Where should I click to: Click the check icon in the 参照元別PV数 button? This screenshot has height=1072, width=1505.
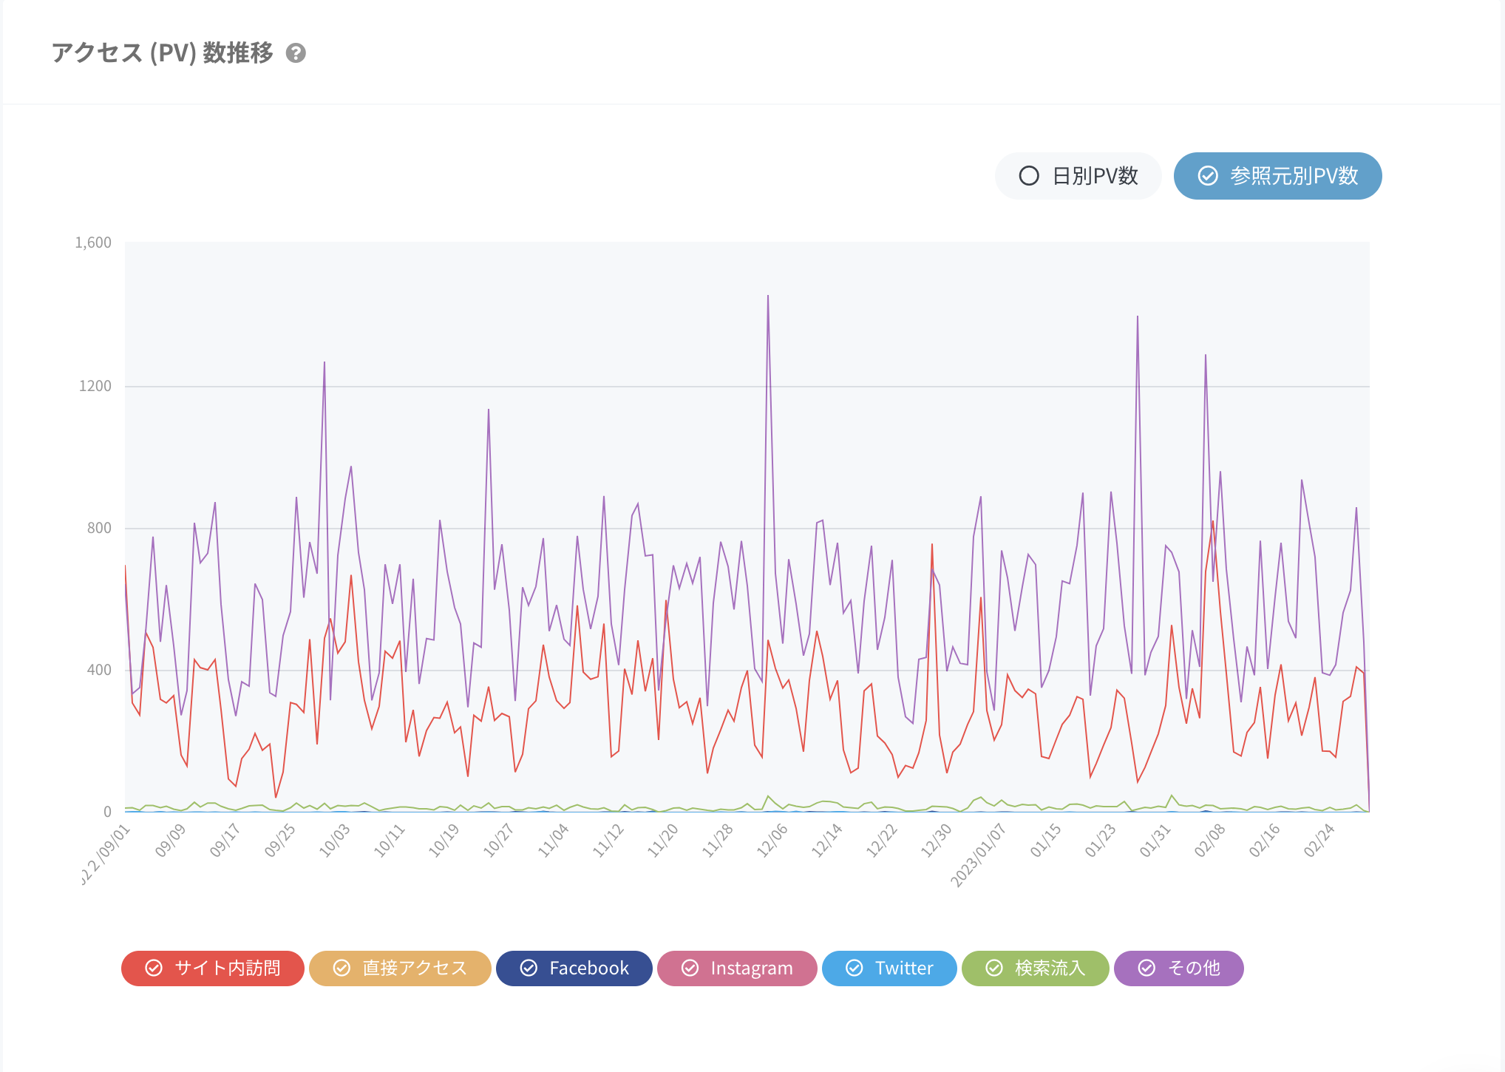(x=1208, y=176)
